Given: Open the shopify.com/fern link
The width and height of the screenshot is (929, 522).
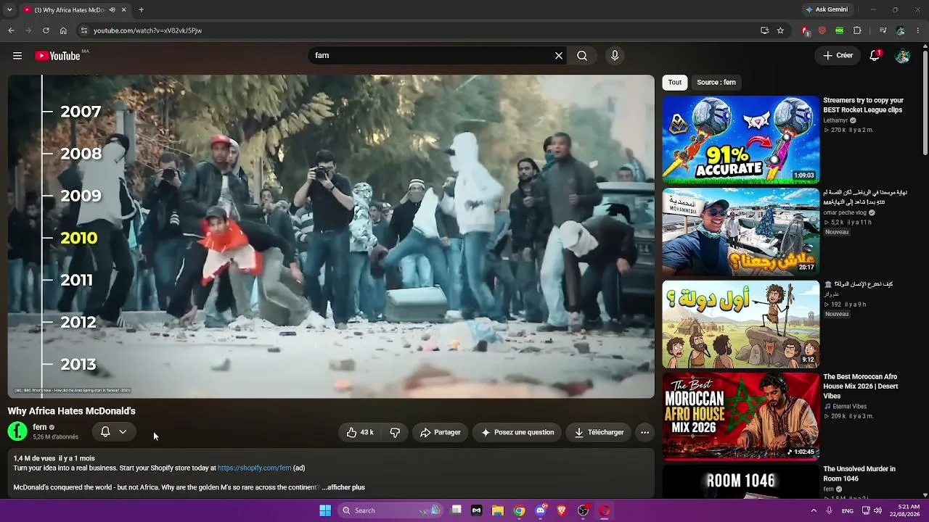Looking at the screenshot, I should click(x=255, y=468).
